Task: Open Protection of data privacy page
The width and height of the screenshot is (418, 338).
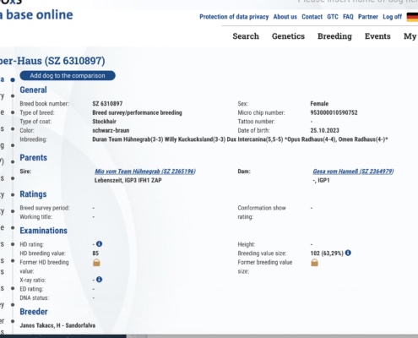Action: [234, 17]
